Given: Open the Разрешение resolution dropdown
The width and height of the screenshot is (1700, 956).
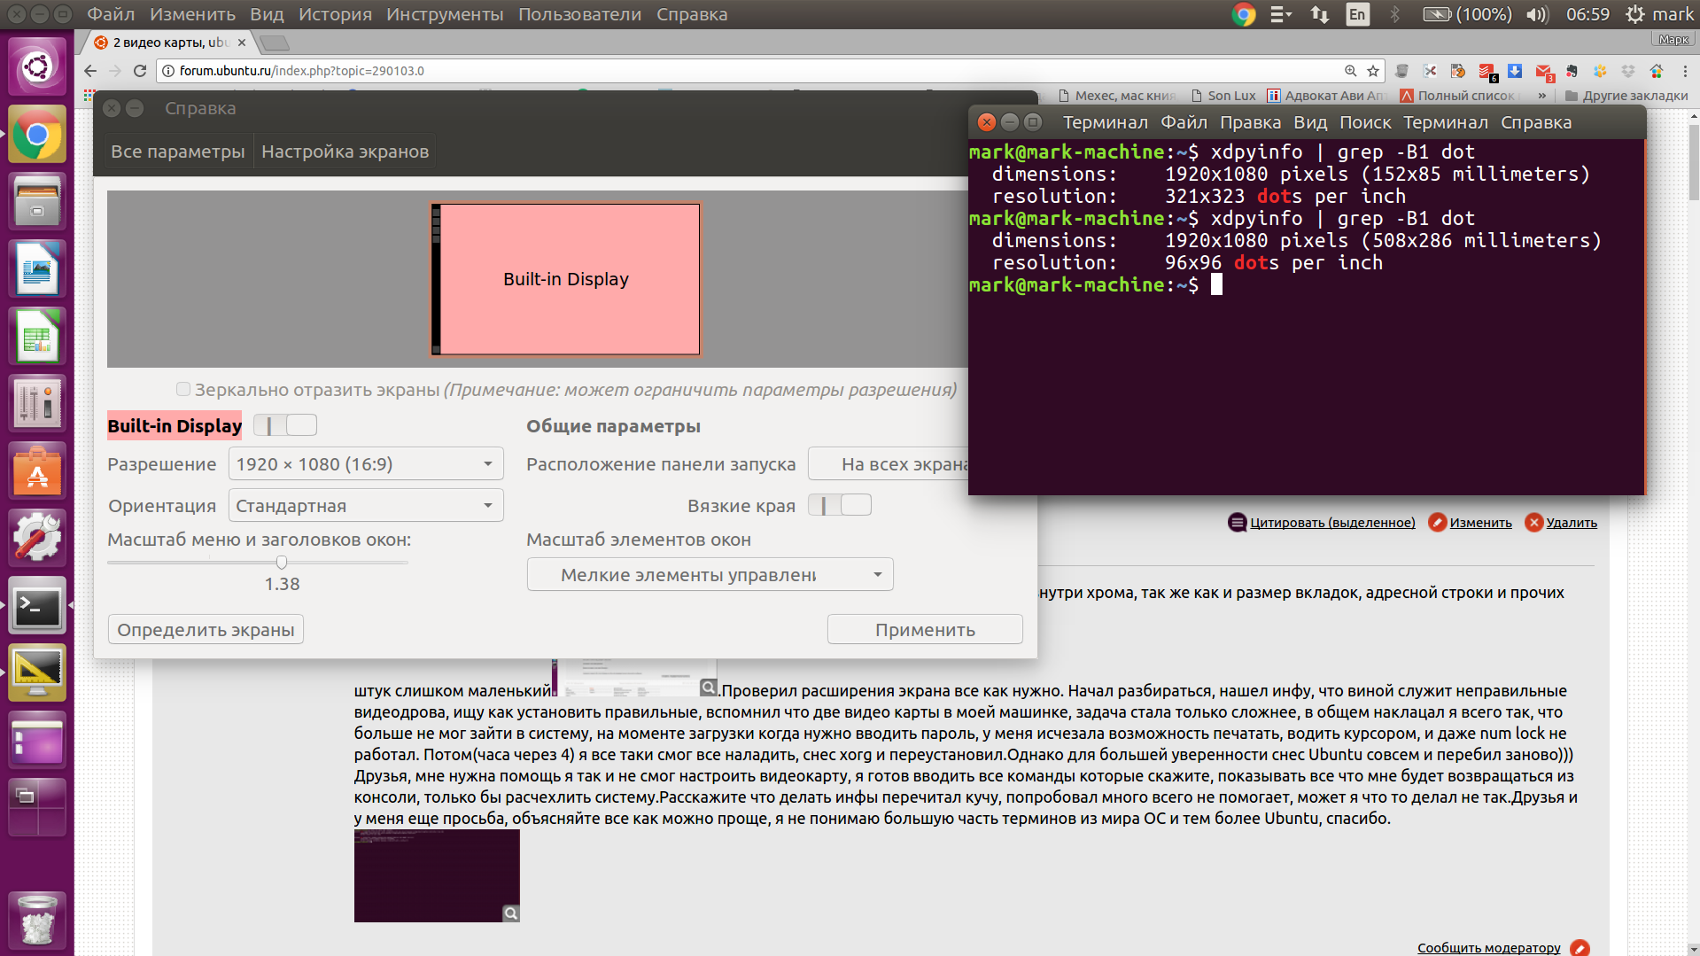Looking at the screenshot, I should (366, 463).
